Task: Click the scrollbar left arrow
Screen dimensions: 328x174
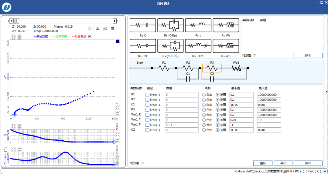Action: (x=12, y=21)
